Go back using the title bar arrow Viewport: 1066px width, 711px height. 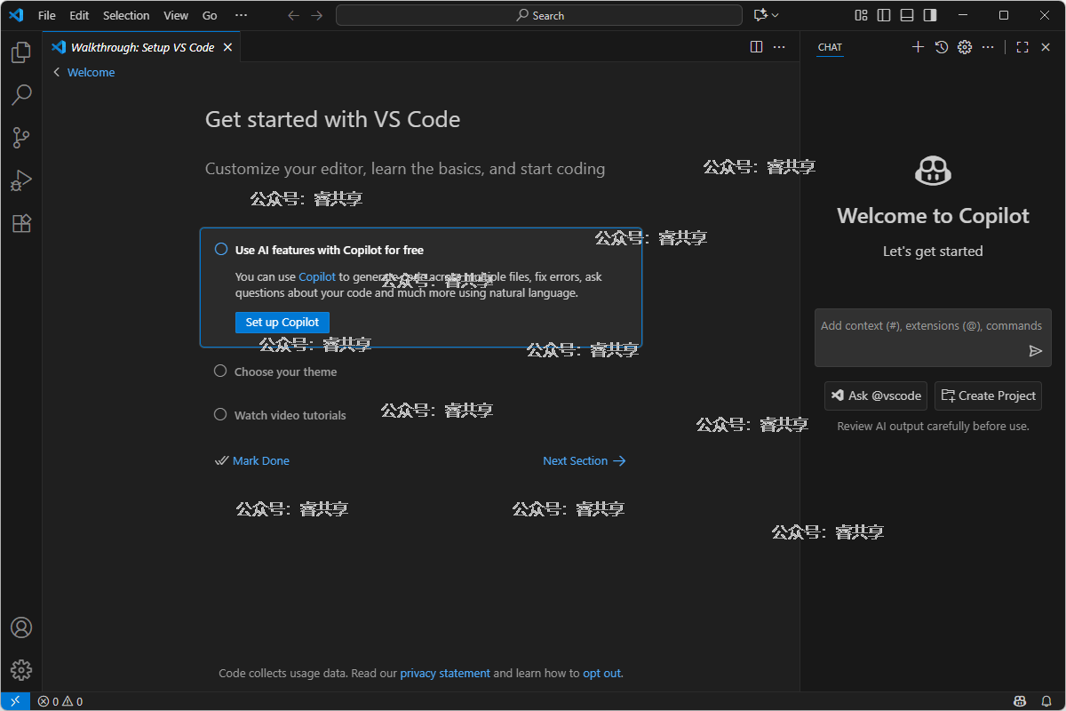point(294,15)
